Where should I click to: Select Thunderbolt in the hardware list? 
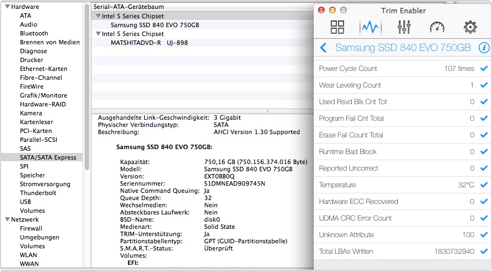pyautogui.click(x=38, y=193)
